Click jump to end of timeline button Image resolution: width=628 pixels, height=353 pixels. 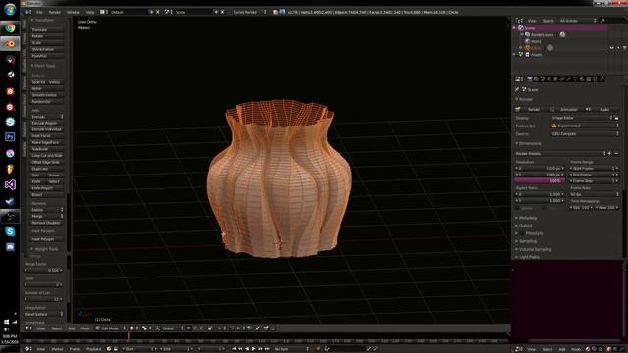click(x=267, y=349)
